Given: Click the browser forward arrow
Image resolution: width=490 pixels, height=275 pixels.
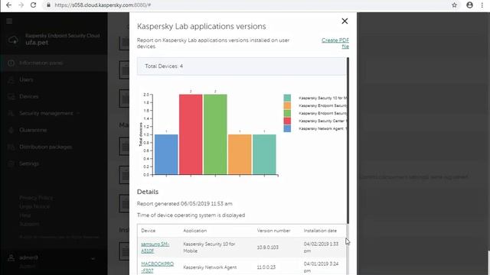Looking at the screenshot, I should pos(21,5).
